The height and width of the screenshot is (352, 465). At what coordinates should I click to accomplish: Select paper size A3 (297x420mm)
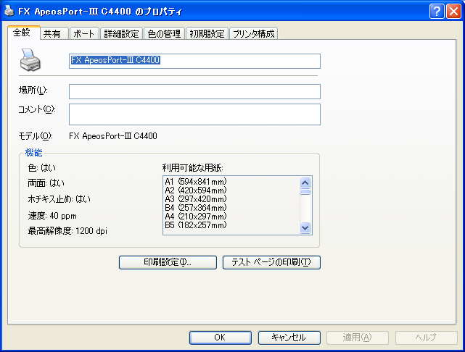coord(196,199)
